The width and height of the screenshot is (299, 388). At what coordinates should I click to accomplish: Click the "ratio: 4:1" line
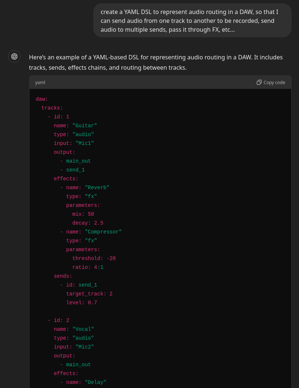click(88, 267)
